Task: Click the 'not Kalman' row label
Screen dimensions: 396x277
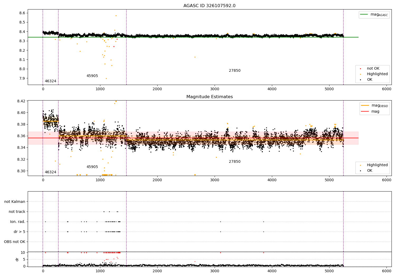Action: tap(15, 202)
